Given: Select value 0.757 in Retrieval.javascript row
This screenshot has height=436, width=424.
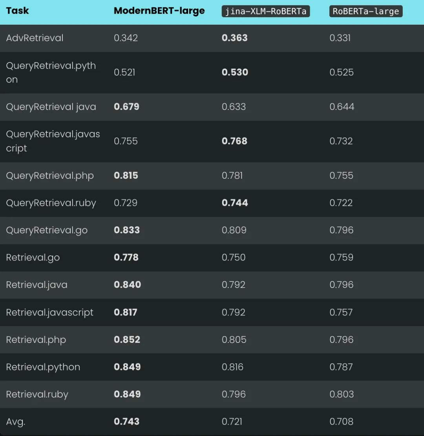Looking at the screenshot, I should (x=341, y=312).
